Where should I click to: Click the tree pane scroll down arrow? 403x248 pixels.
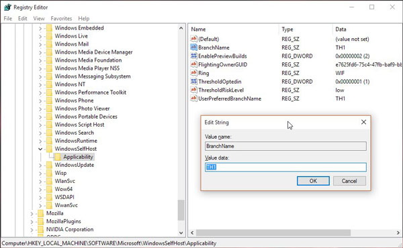click(181, 233)
